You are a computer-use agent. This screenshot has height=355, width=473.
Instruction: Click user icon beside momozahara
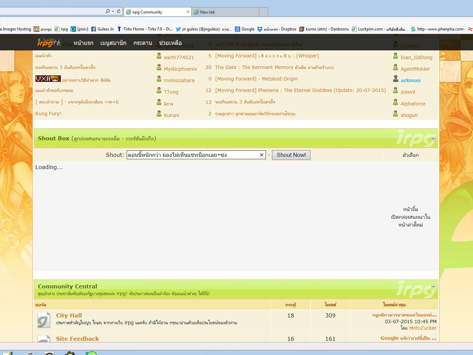(x=159, y=79)
